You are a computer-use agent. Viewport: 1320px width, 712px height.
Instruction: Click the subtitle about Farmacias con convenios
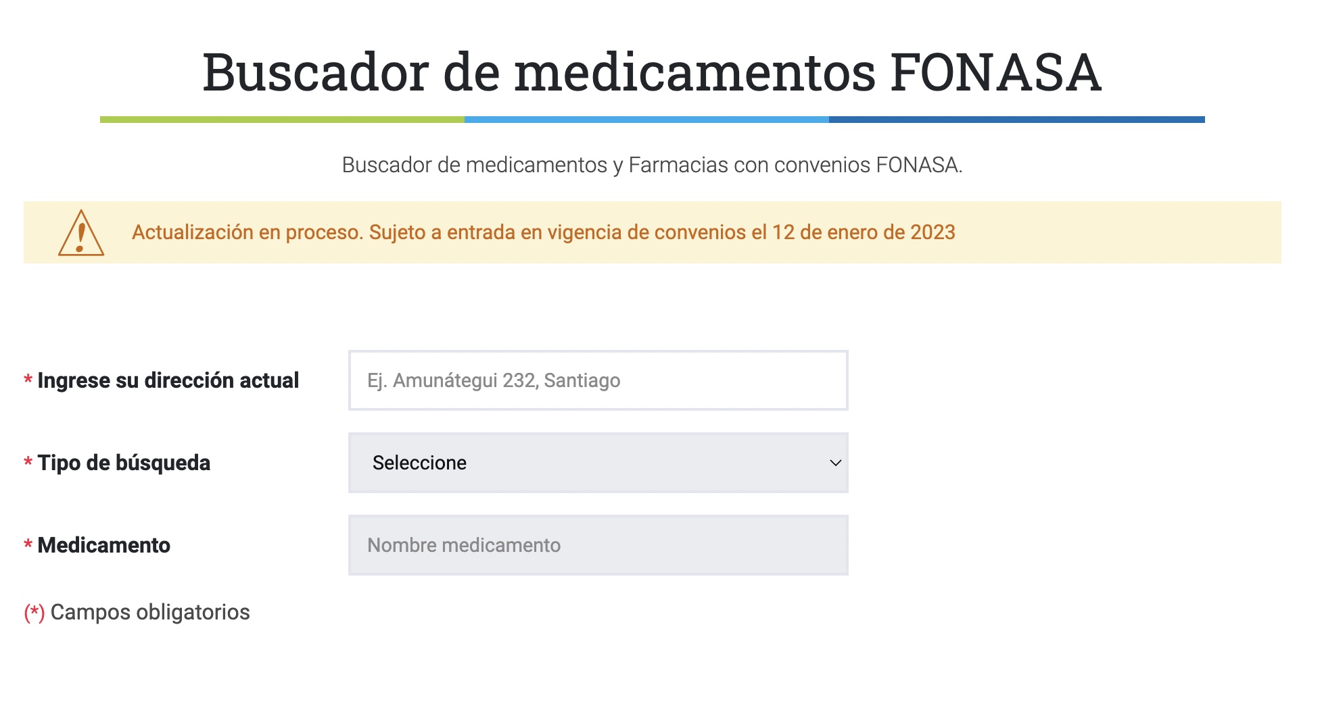pos(652,165)
